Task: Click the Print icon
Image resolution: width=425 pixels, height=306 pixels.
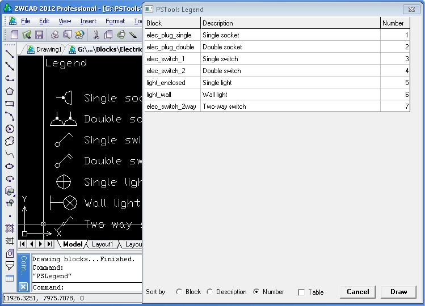Action: [x=54, y=35]
